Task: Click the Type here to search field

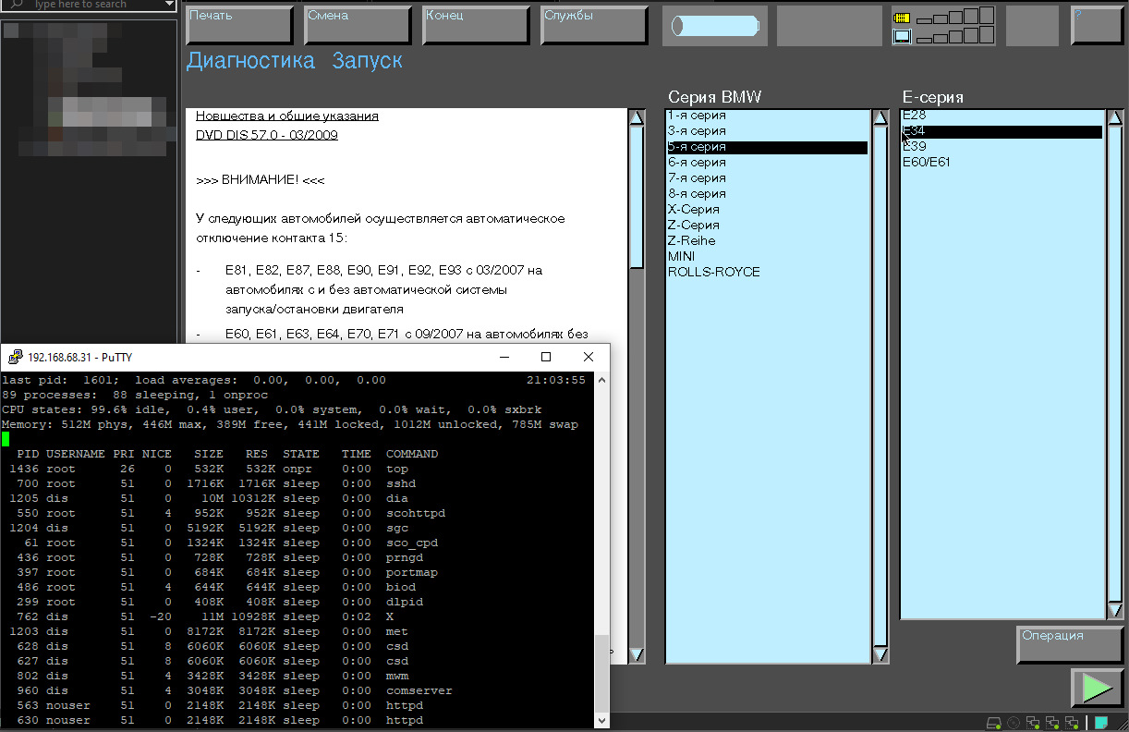Action: [x=83, y=6]
